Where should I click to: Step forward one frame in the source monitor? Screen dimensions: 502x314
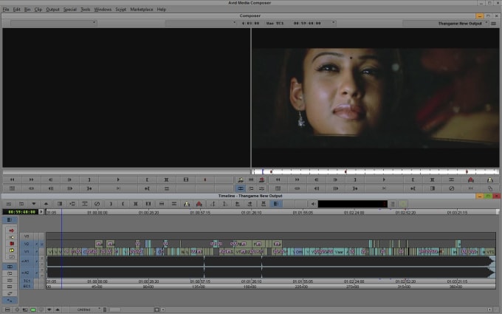pyautogui.click(x=70, y=180)
